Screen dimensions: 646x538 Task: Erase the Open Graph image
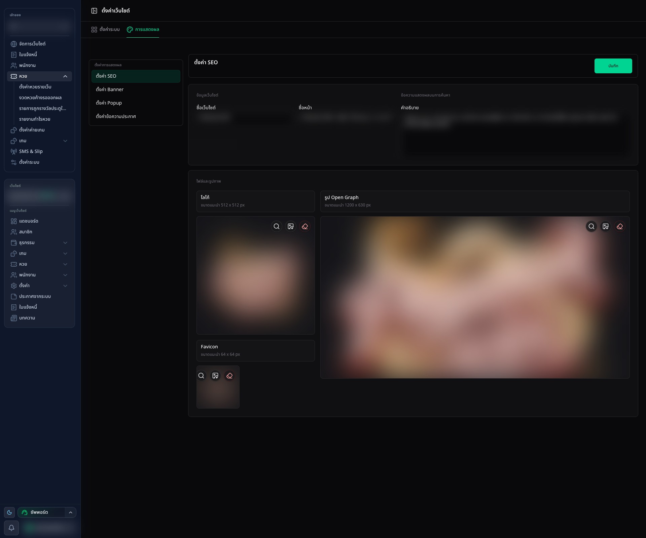(620, 226)
